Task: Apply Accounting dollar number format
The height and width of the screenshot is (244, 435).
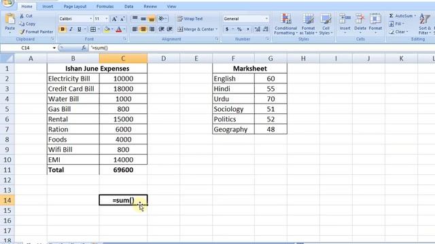Action: click(x=227, y=29)
